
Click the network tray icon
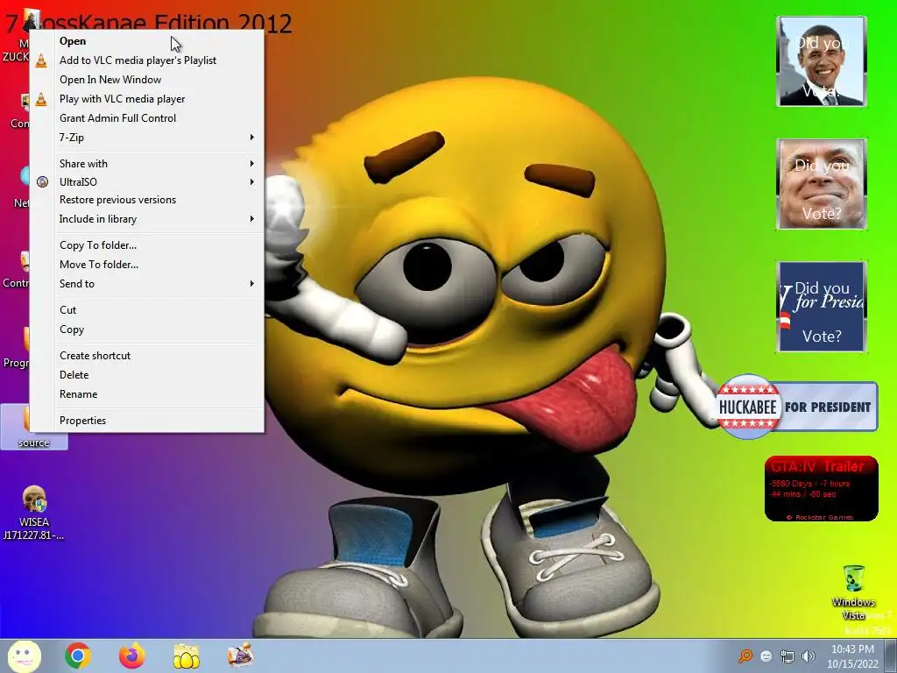coord(788,656)
